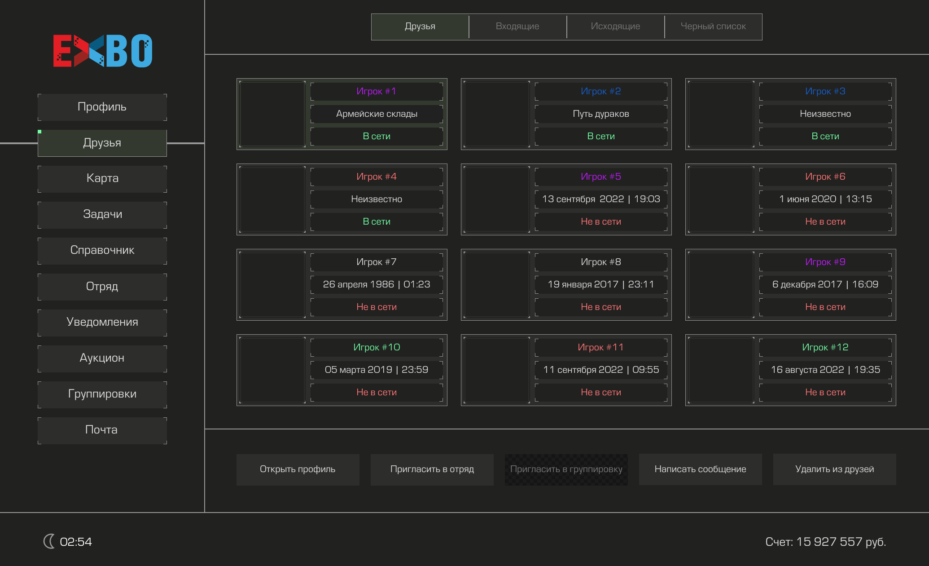This screenshot has height=566, width=929.
Task: Click the EXBO logo
Action: click(103, 51)
